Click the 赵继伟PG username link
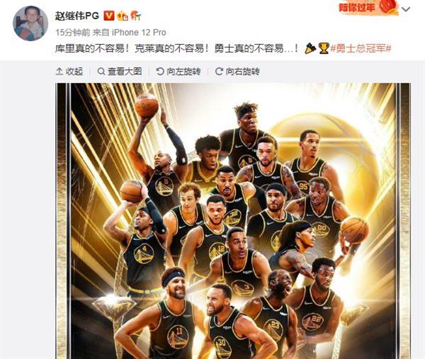This screenshot has height=359, width=425. [x=77, y=16]
